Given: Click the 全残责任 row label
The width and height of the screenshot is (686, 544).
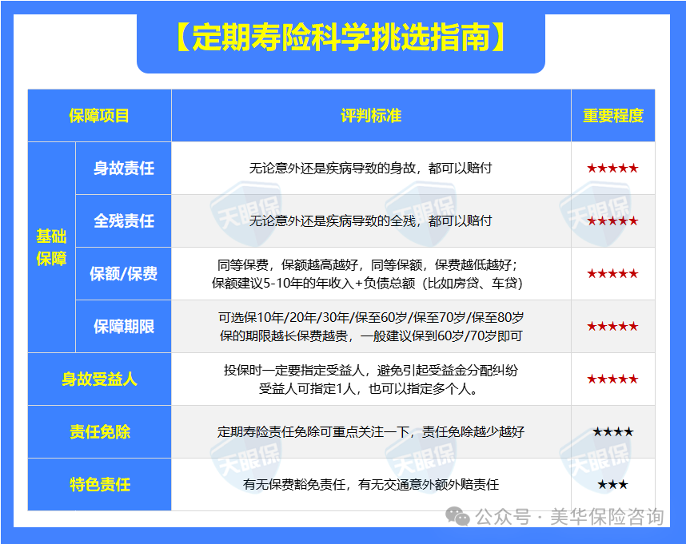Looking at the screenshot, I should (122, 221).
